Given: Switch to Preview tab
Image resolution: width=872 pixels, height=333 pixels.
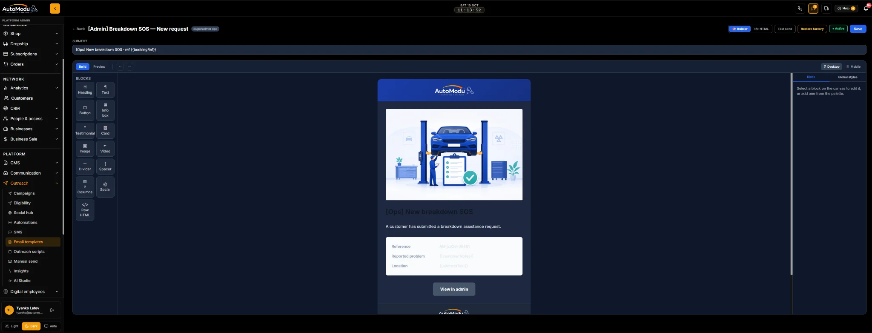Looking at the screenshot, I should coord(99,66).
